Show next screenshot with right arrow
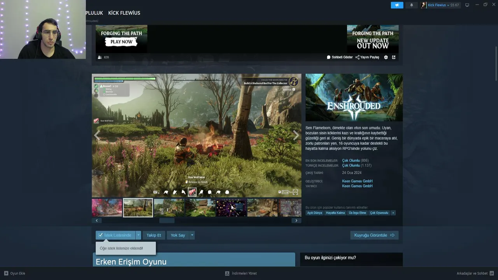This screenshot has width=498, height=280. [x=296, y=135]
